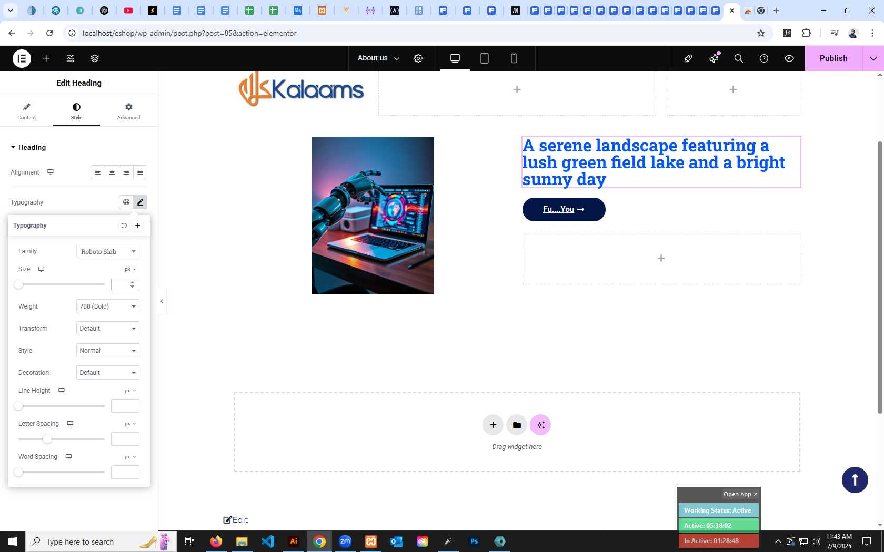Toggle responsive device icon next to Alignment

tap(51, 172)
